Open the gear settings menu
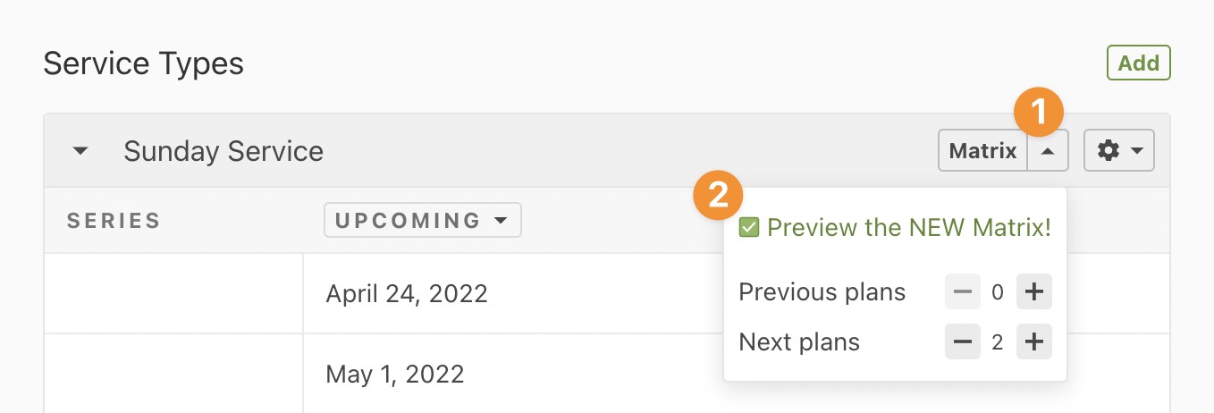Viewport: 1214px width, 413px height. click(1118, 151)
